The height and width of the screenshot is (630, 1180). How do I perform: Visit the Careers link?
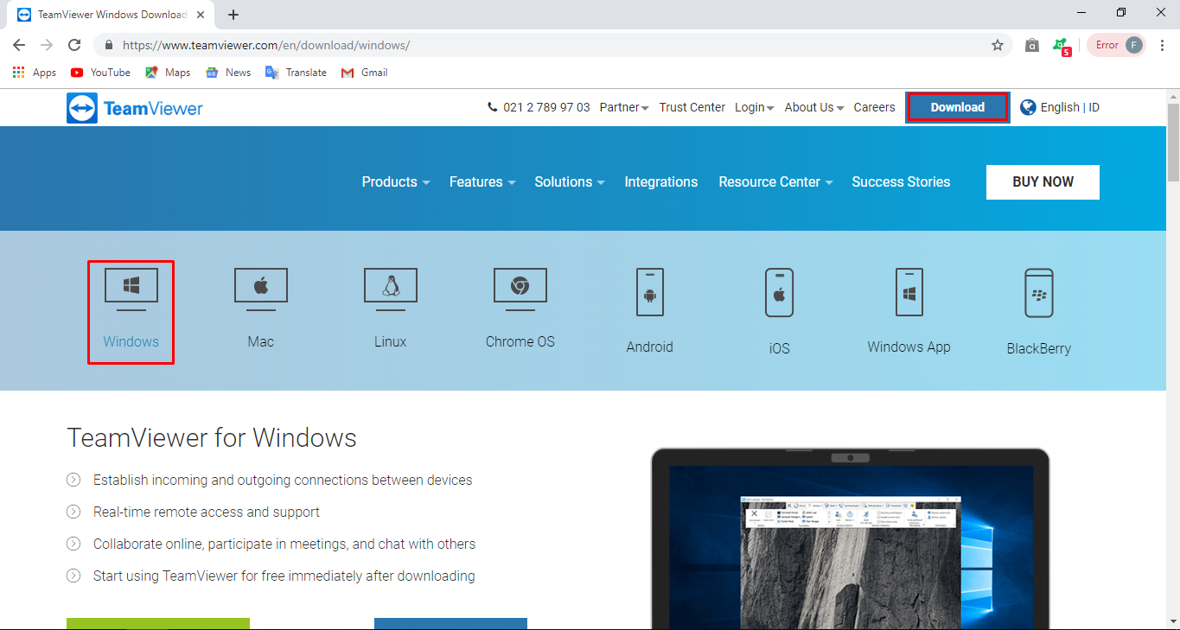click(874, 107)
